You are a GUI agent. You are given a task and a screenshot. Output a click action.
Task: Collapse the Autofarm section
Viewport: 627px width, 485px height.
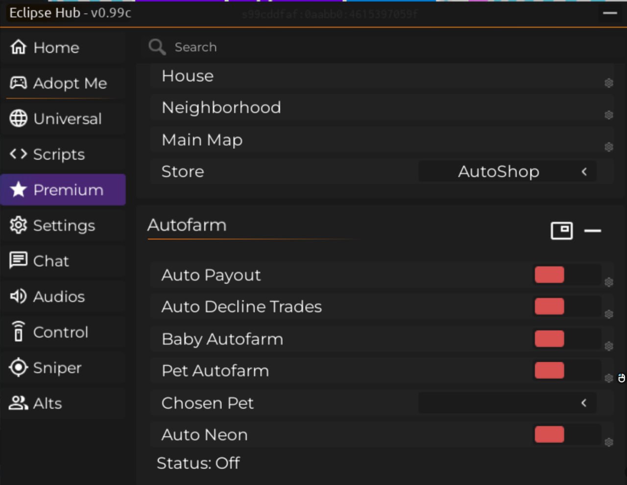point(593,231)
